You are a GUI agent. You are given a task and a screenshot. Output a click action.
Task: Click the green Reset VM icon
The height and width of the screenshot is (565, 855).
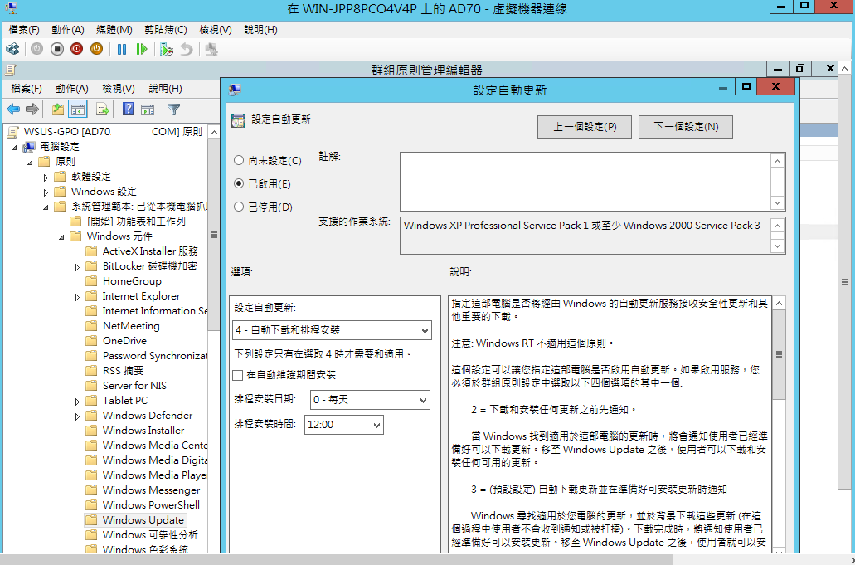click(x=142, y=49)
